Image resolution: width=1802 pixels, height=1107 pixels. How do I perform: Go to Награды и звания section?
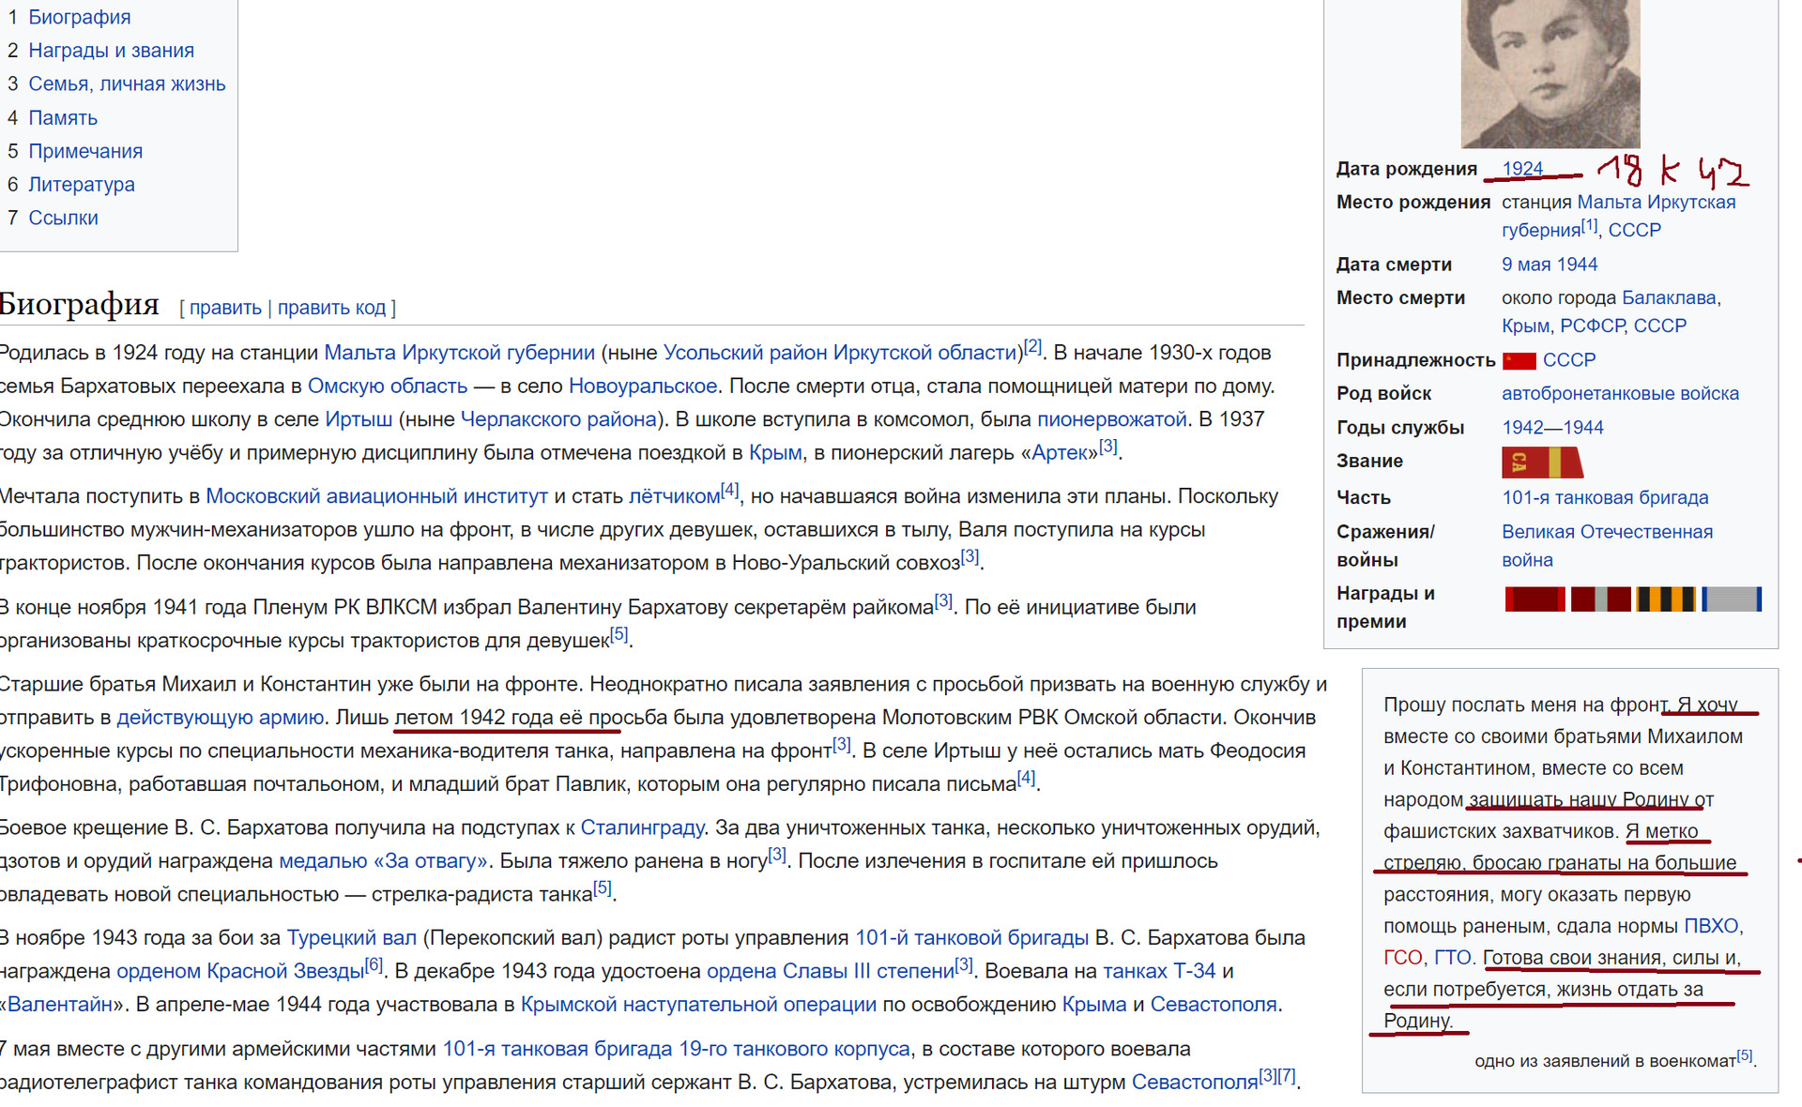tap(111, 51)
